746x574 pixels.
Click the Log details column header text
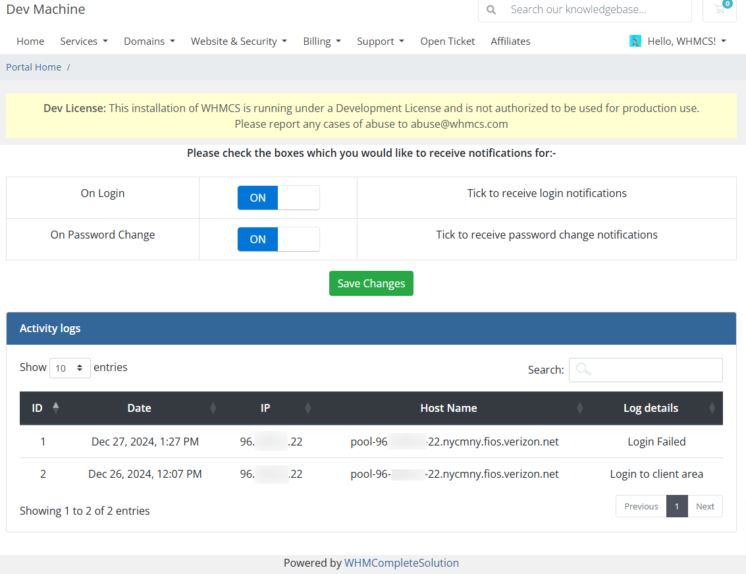[651, 408]
